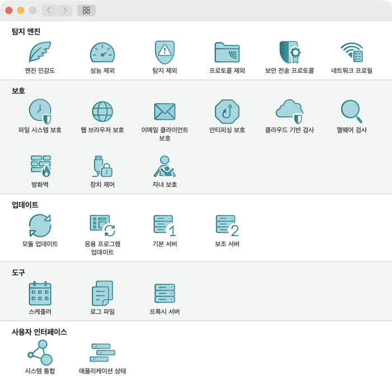Click the 보호 section heading
Screen dimensions: 392x380
click(x=18, y=91)
